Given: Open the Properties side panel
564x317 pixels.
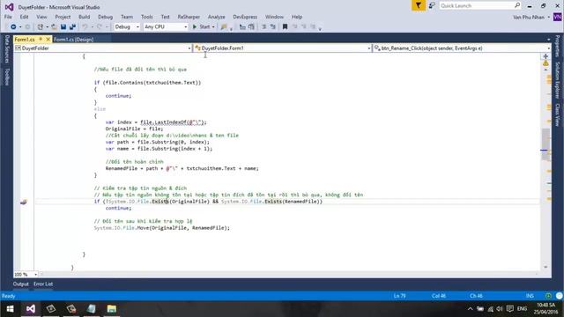Looking at the screenshot, I should point(558,46).
